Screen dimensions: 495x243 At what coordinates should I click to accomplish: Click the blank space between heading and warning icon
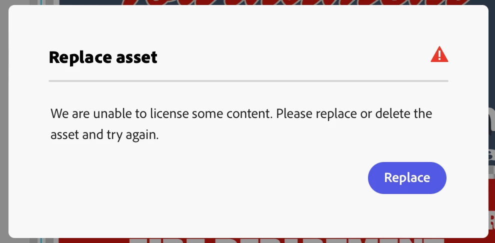click(293, 57)
